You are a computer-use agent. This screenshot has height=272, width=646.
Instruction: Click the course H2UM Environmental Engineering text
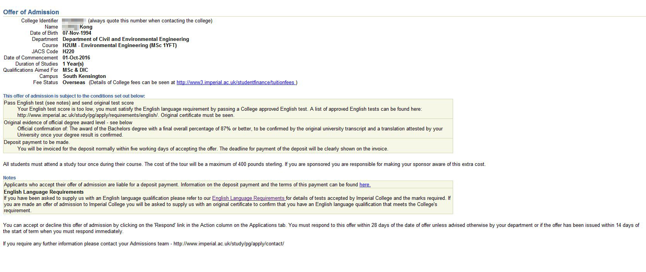(119, 46)
